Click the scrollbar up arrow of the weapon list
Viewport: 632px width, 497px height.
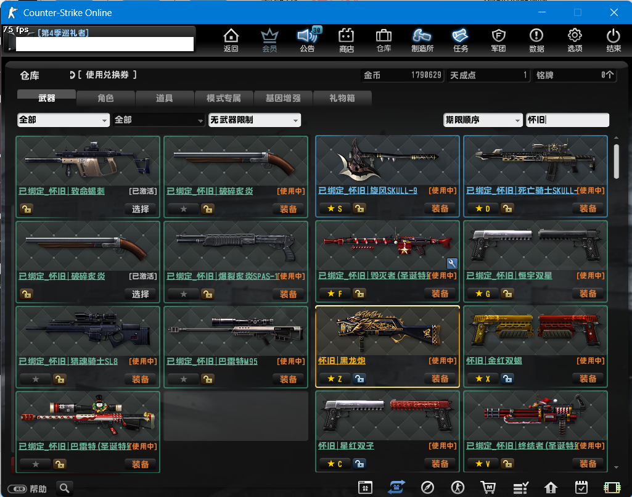point(616,138)
